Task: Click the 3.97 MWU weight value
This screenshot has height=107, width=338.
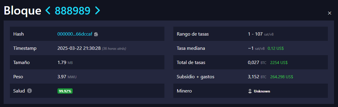Action: coord(67,76)
